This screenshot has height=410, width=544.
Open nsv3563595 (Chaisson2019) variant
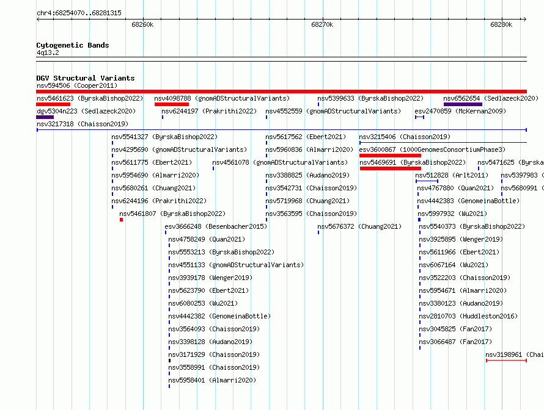(x=311, y=214)
